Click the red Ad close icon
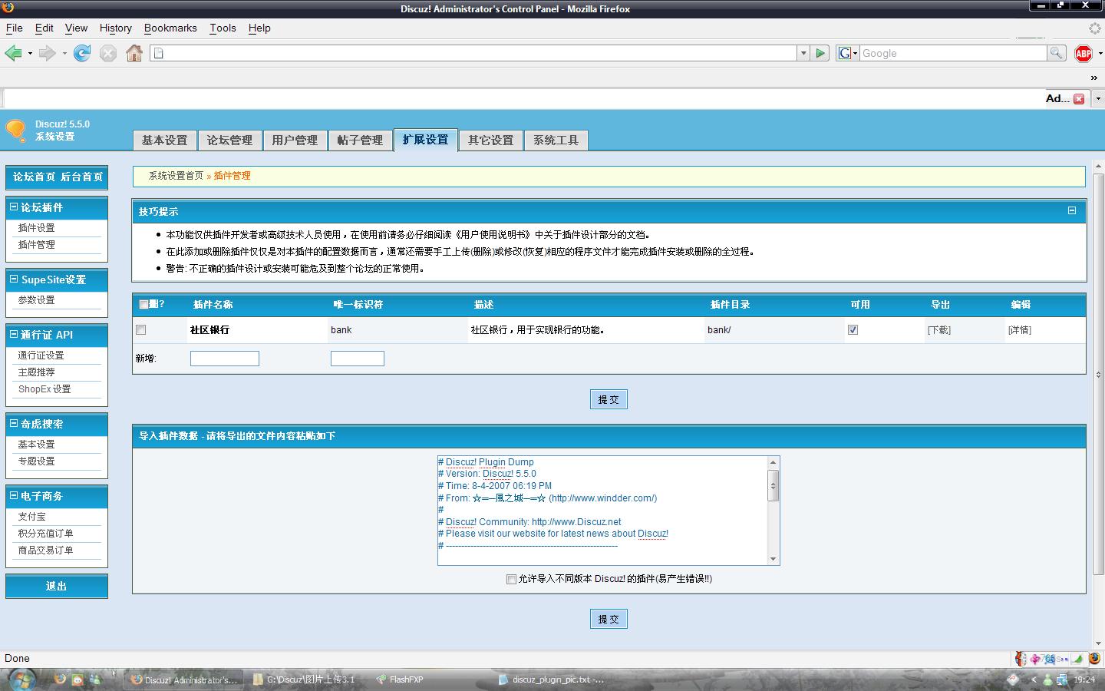The width and height of the screenshot is (1105, 691). [1079, 99]
